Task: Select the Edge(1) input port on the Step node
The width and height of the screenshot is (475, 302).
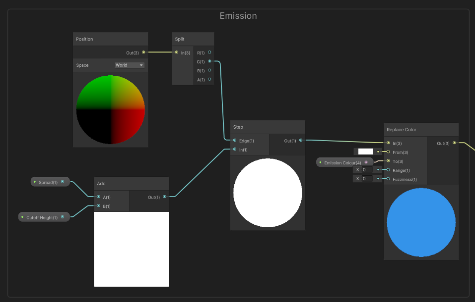Action: [x=234, y=141]
